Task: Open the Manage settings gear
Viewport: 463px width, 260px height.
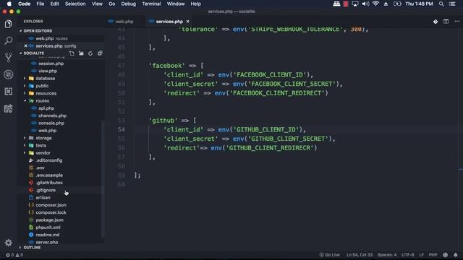Action: tap(8, 243)
